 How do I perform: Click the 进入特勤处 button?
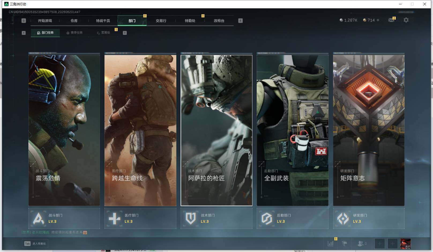35,244
